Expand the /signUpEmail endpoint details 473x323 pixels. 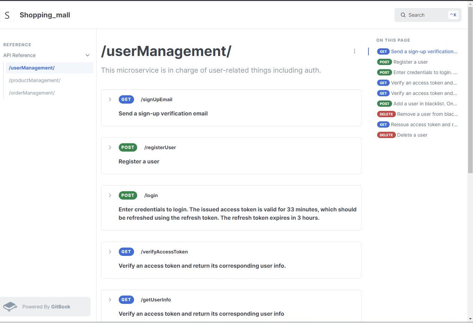pyautogui.click(x=110, y=99)
